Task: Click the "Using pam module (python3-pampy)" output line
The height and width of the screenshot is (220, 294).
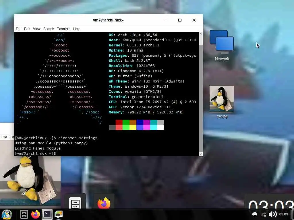Action: tap(51, 143)
